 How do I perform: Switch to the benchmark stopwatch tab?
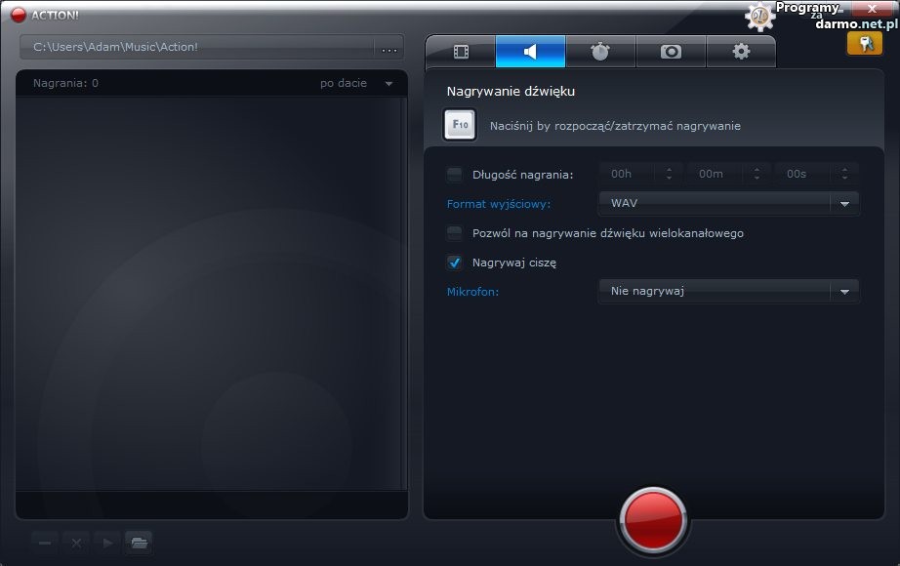pos(600,52)
